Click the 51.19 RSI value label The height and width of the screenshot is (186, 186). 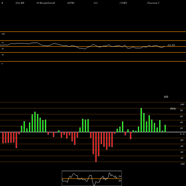click(171, 45)
